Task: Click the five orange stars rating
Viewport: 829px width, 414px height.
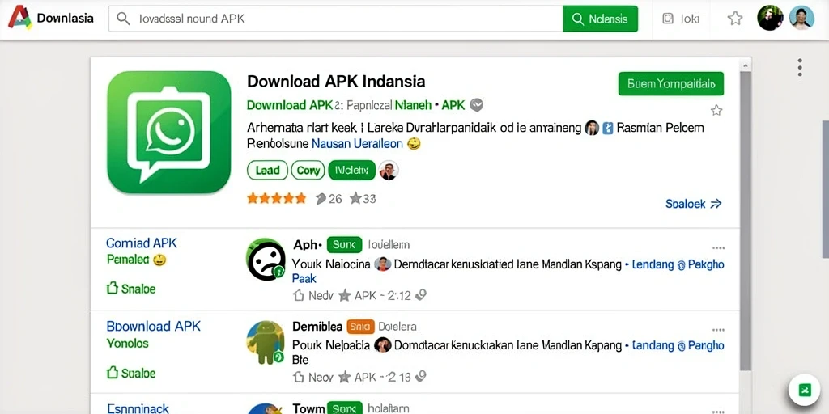Action: [x=277, y=199]
